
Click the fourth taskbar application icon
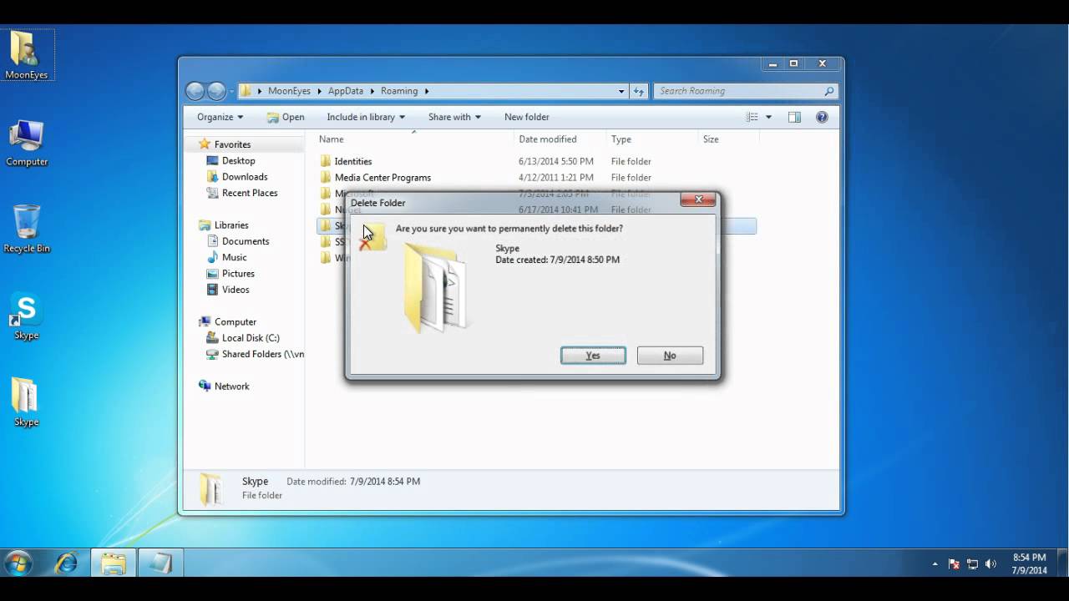[160, 563]
